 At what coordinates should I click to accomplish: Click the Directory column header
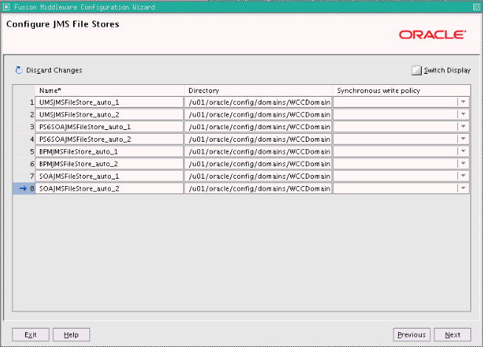[x=258, y=91]
